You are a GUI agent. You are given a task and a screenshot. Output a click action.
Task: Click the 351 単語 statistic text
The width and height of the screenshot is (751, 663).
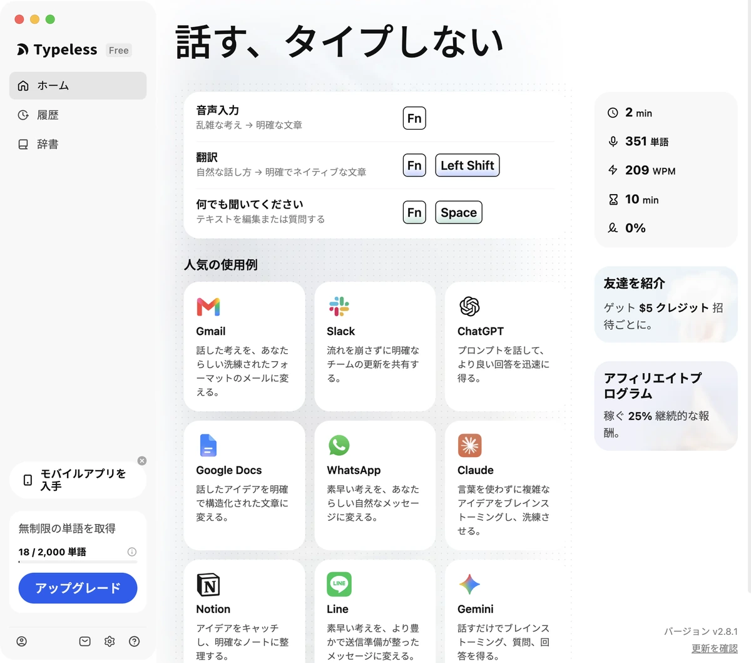click(x=647, y=141)
